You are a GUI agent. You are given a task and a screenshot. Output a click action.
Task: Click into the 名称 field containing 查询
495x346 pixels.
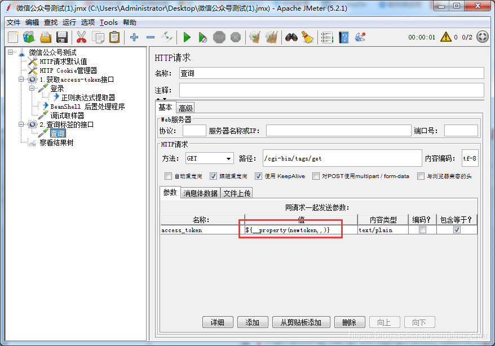[x=332, y=73]
